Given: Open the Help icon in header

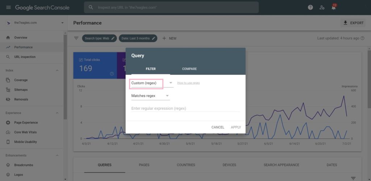Looking at the screenshot, I should click(x=310, y=7).
